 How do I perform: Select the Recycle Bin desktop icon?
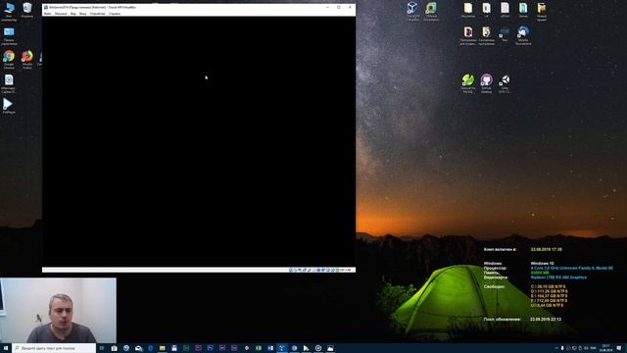(x=27, y=11)
